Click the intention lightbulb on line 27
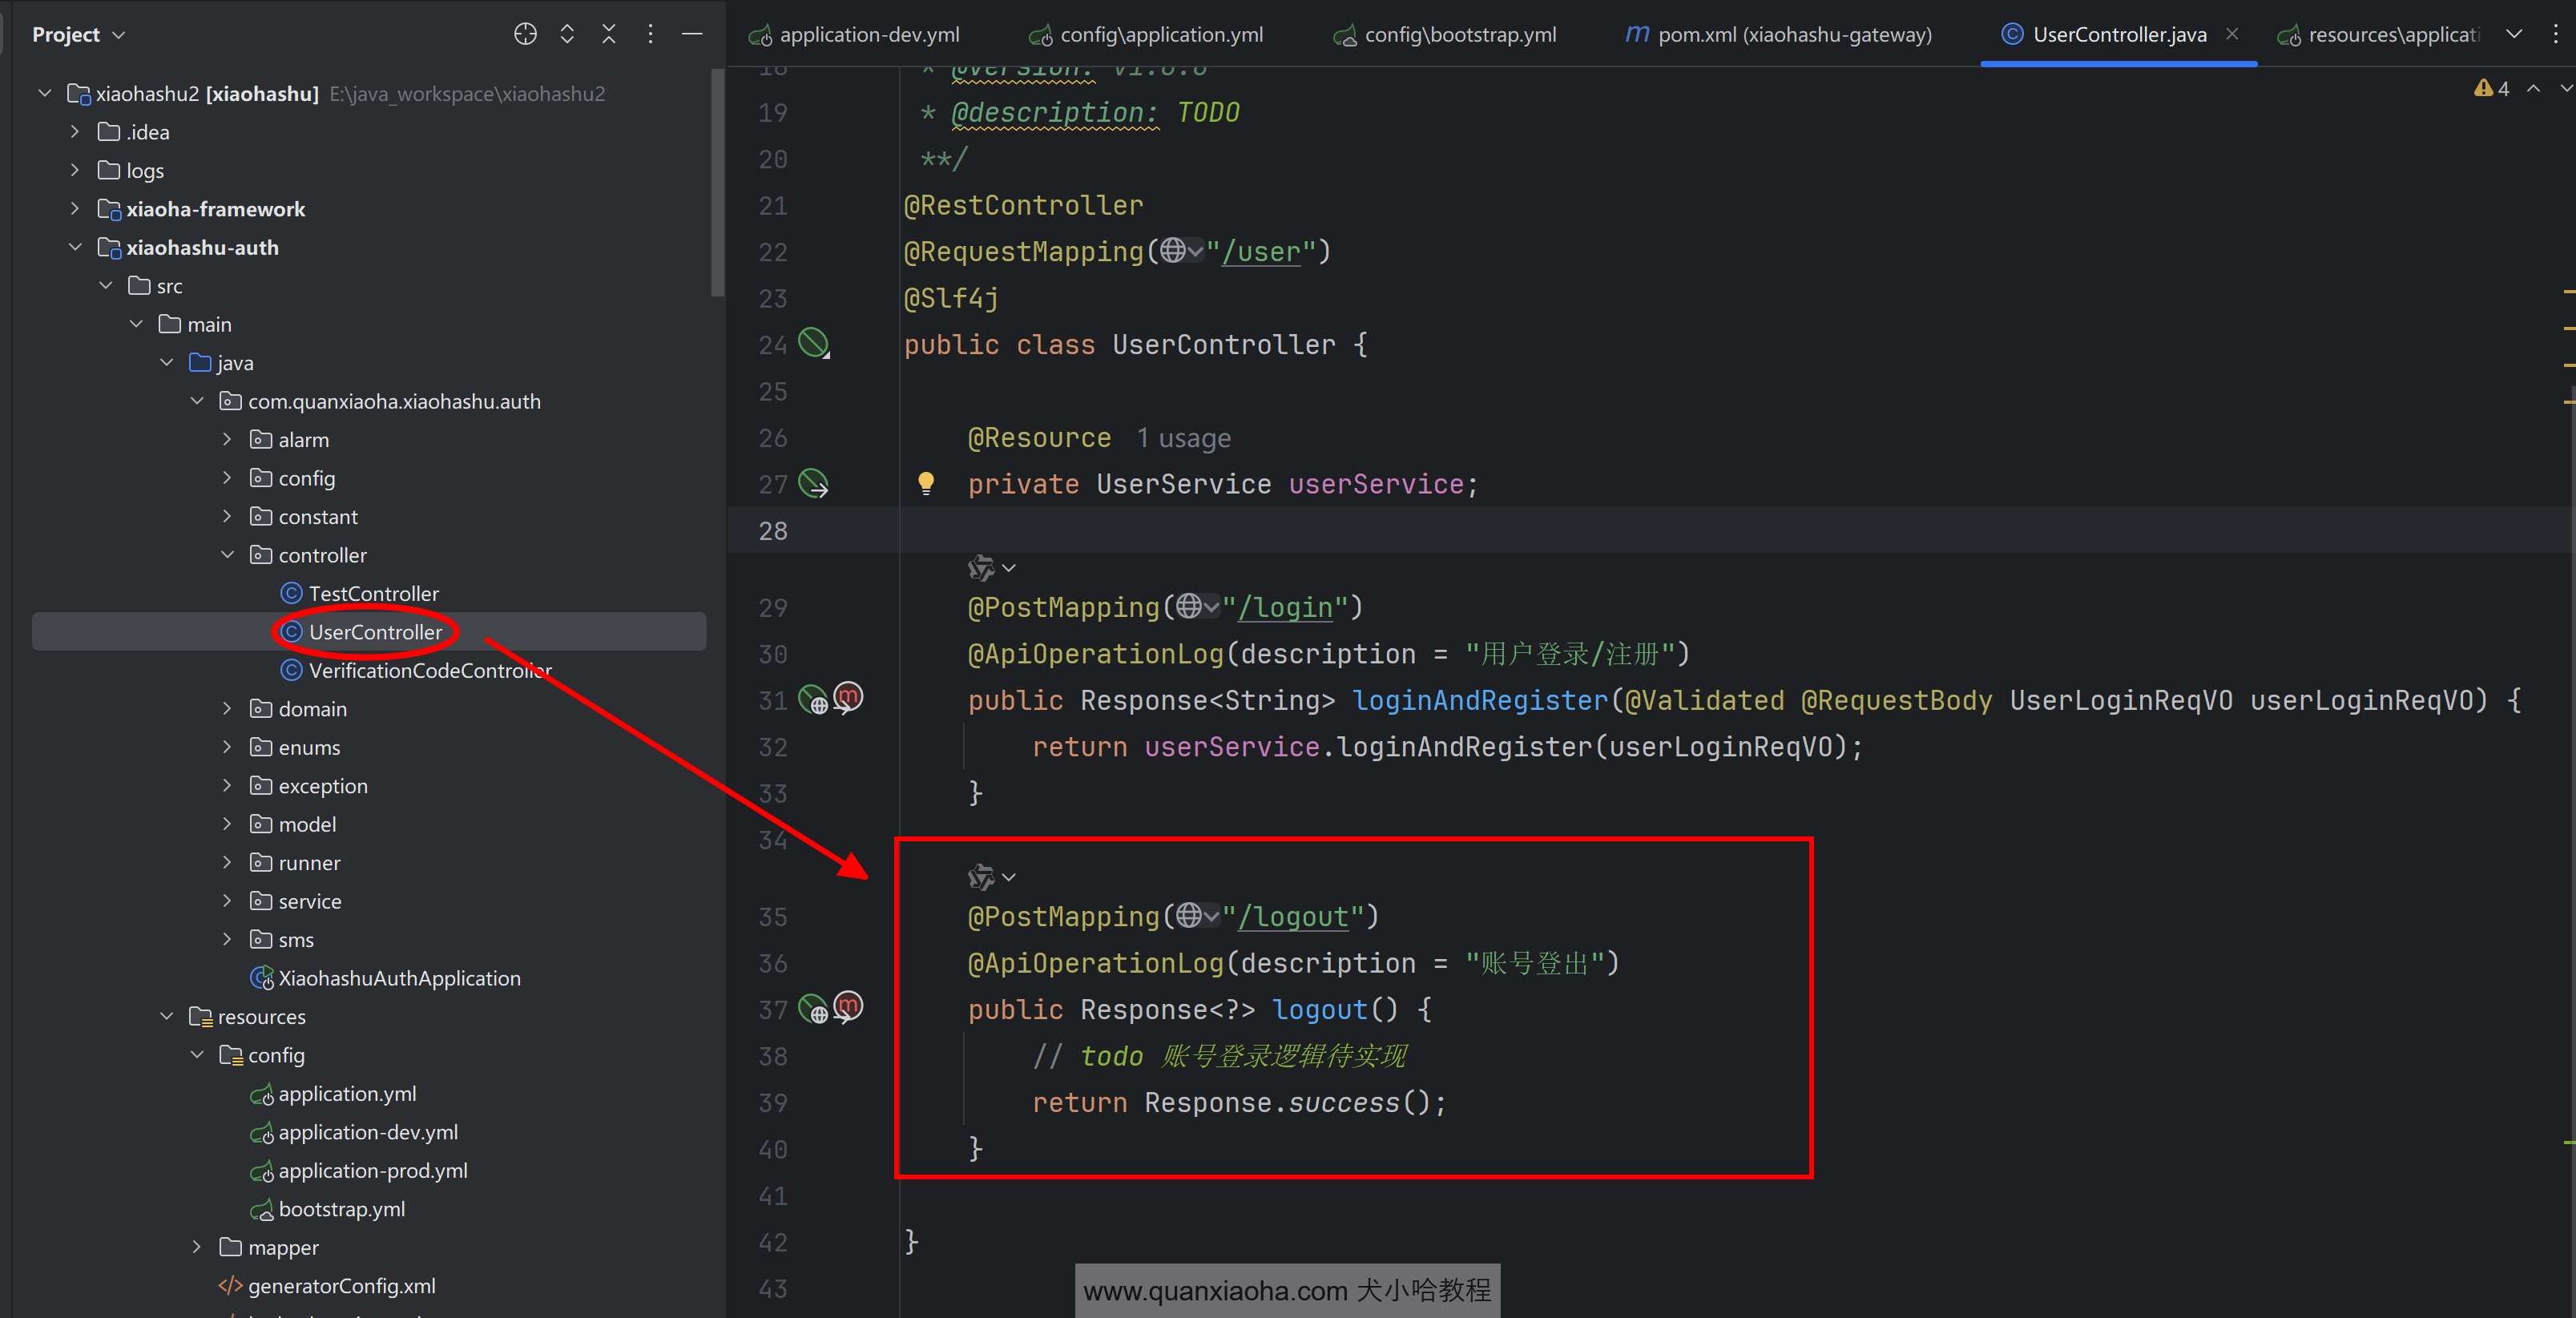The height and width of the screenshot is (1318, 2576). [x=926, y=483]
